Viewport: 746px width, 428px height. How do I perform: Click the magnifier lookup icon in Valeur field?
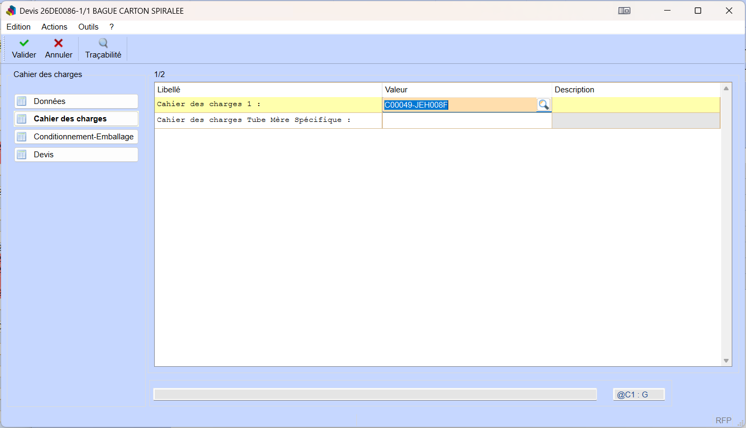coord(543,105)
